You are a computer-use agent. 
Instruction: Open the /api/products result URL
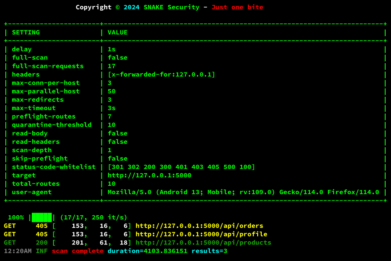[203, 243]
